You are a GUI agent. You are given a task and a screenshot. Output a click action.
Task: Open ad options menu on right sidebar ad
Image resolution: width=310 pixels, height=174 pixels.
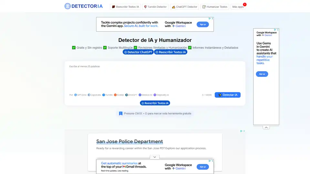pos(278,30)
